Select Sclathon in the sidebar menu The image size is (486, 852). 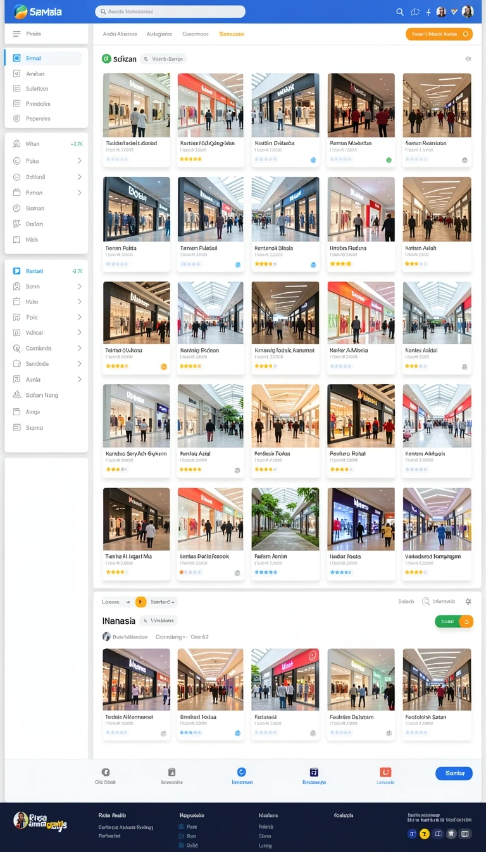pyautogui.click(x=37, y=89)
